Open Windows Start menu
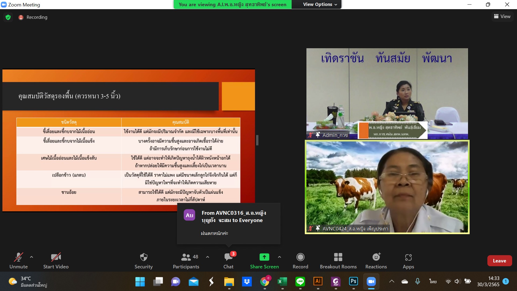 point(140,282)
